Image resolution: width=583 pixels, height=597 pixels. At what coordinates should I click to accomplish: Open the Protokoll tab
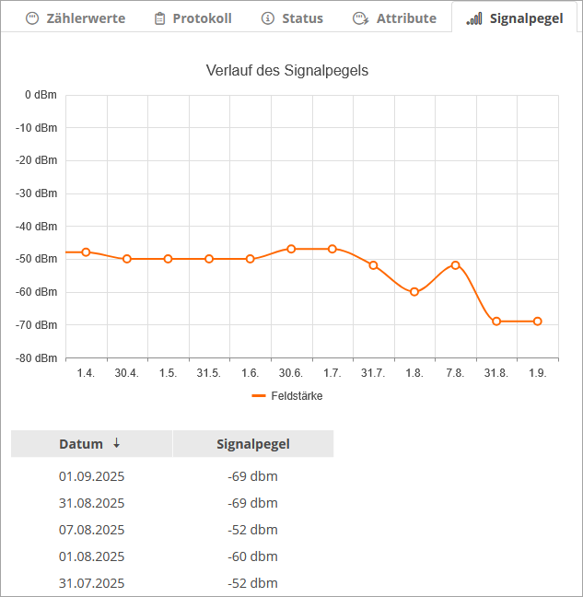coord(193,18)
